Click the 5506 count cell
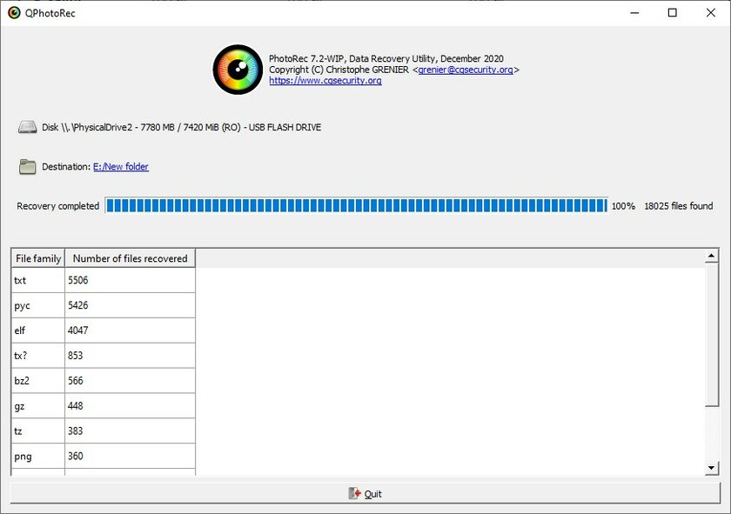 [130, 280]
